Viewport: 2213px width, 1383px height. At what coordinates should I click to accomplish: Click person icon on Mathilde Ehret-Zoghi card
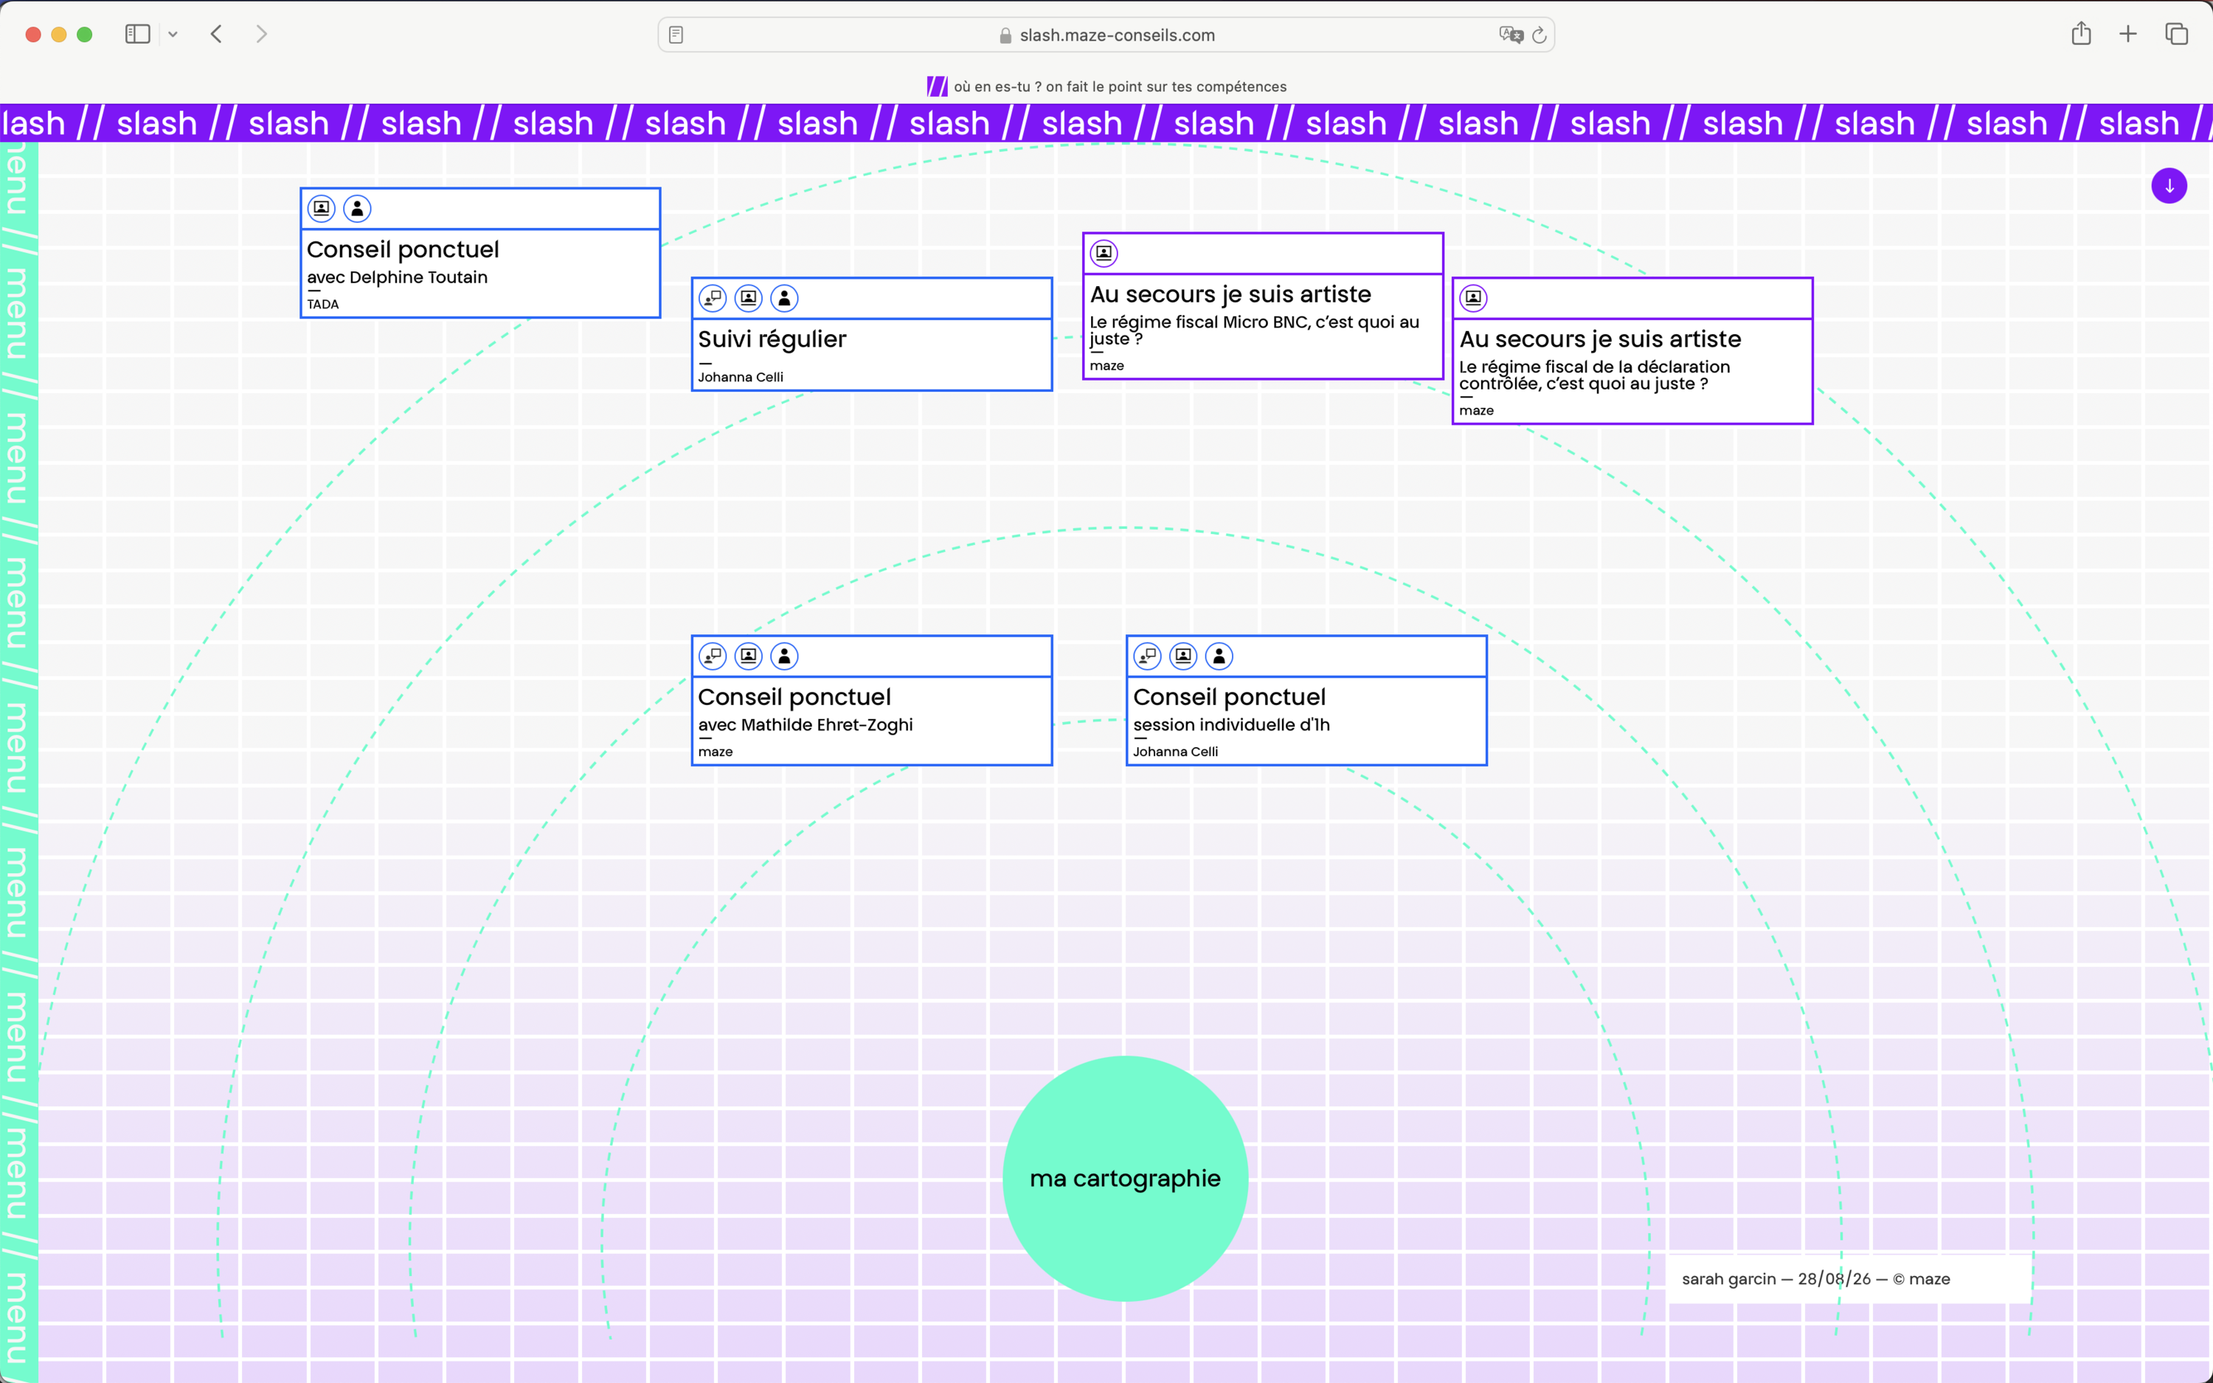[785, 656]
